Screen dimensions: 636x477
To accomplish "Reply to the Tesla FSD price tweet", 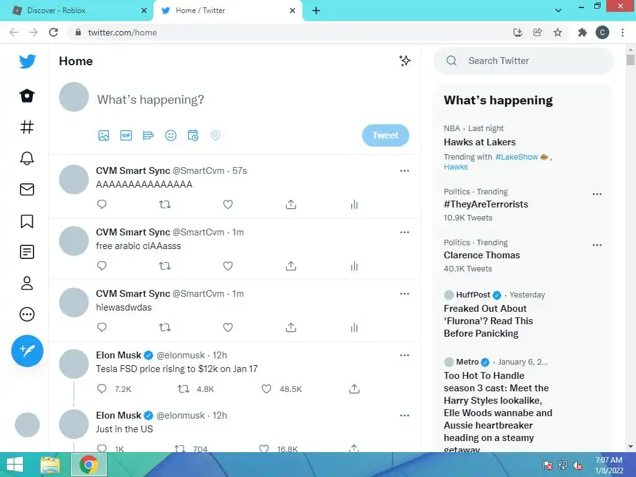I will pos(102,389).
